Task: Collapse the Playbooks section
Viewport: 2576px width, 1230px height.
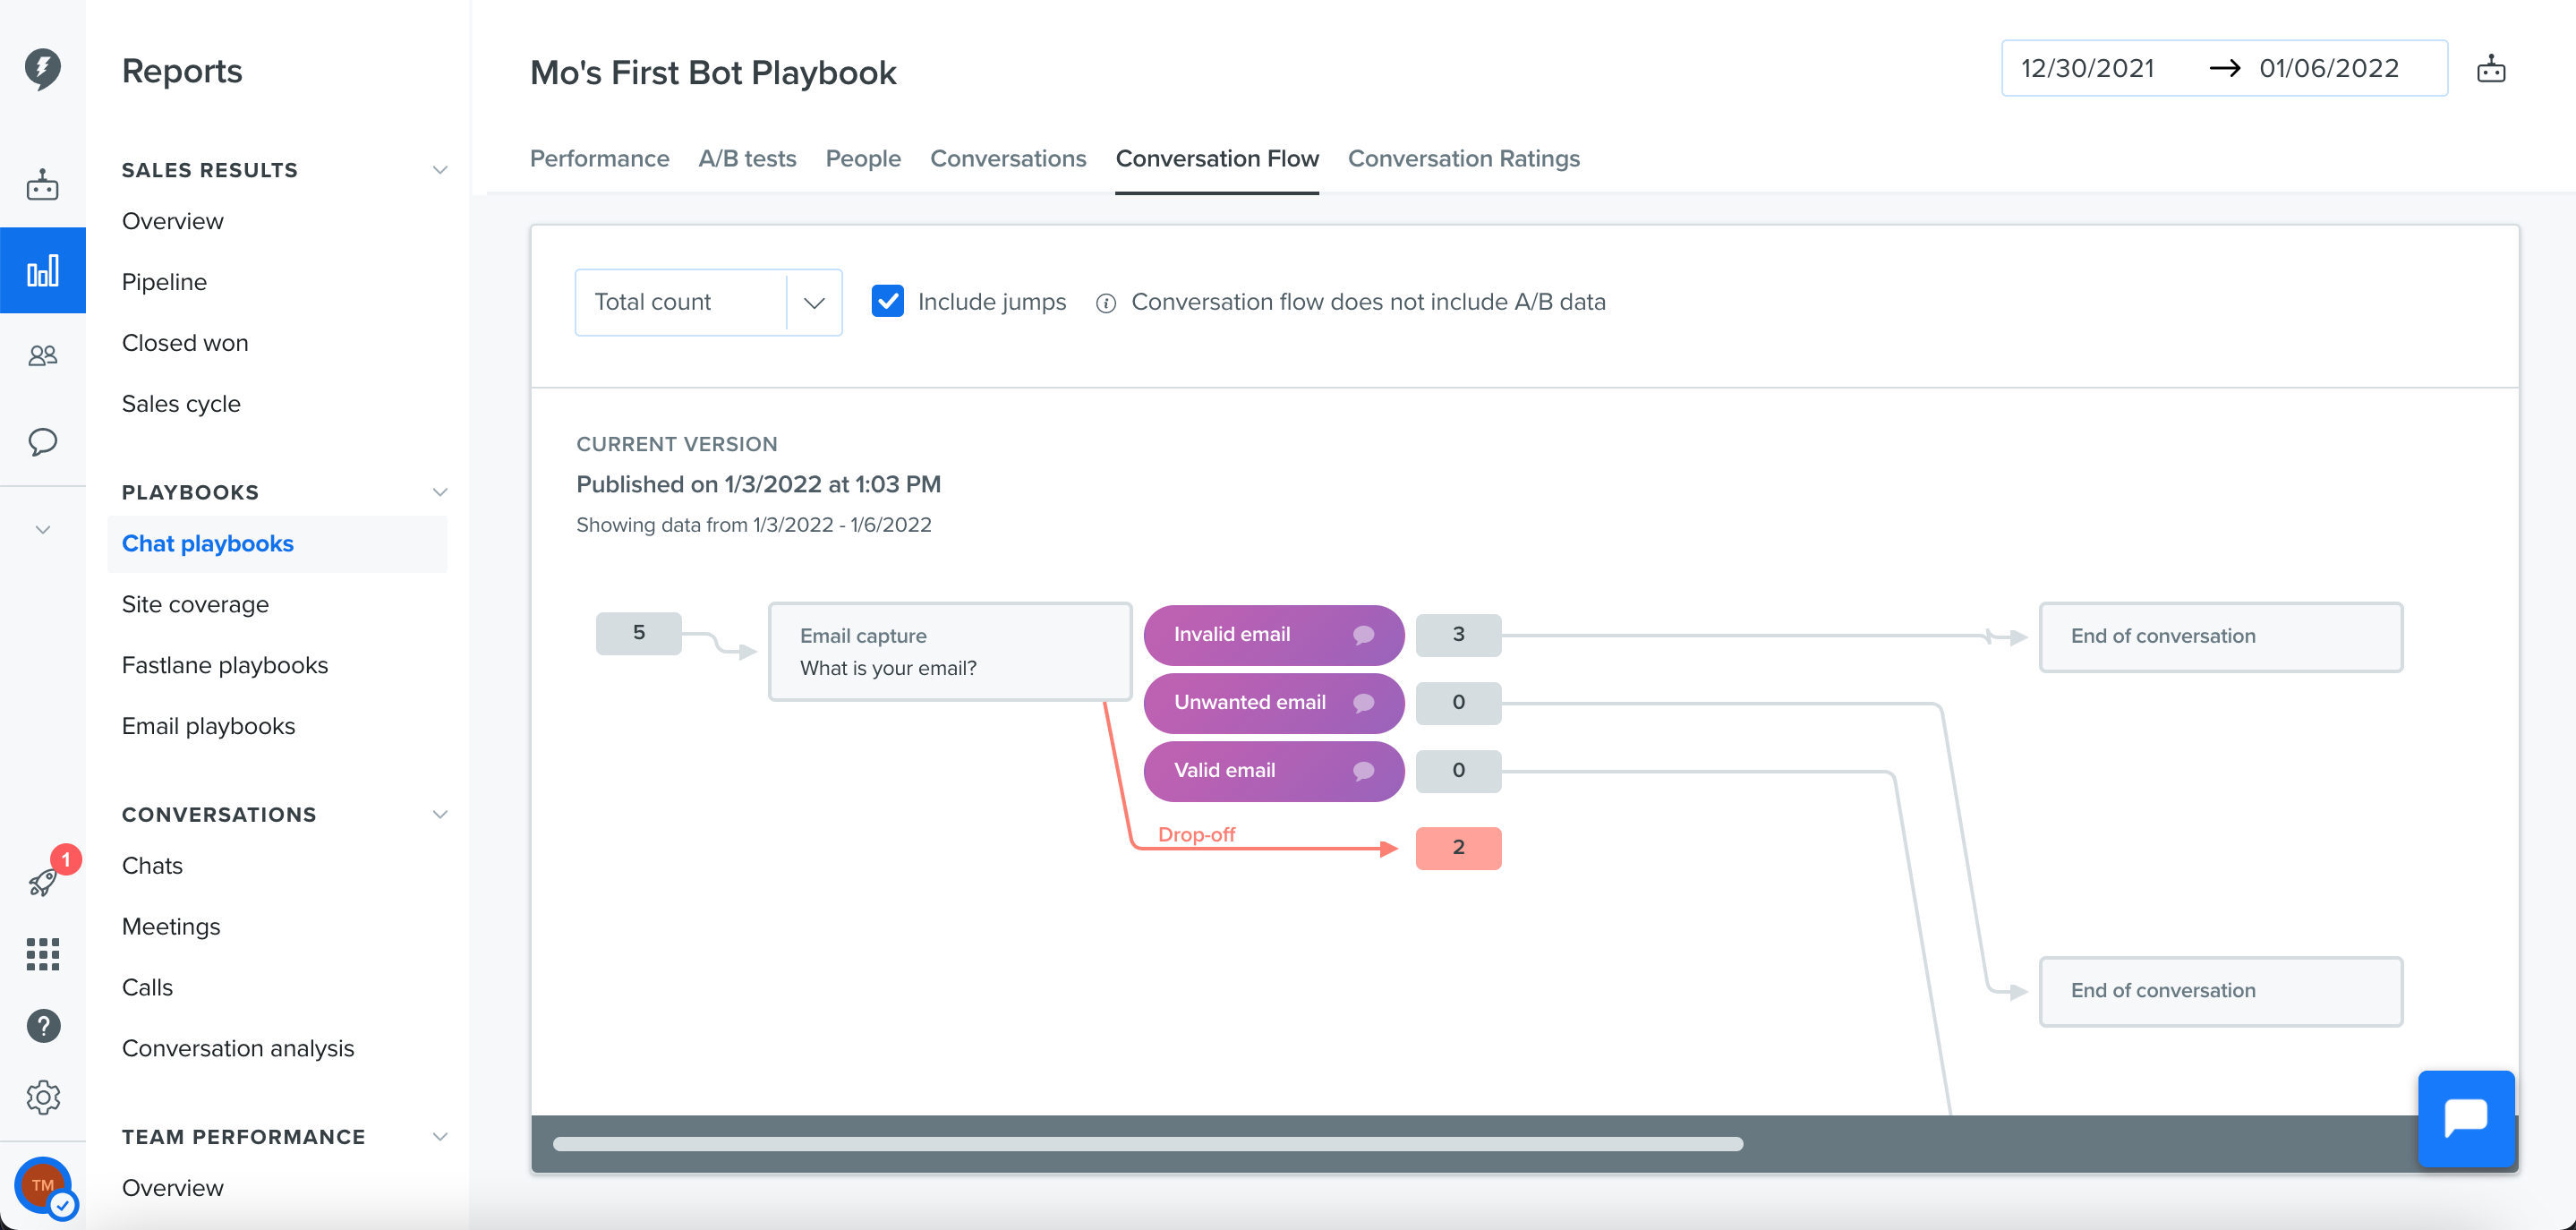Action: click(x=439, y=492)
